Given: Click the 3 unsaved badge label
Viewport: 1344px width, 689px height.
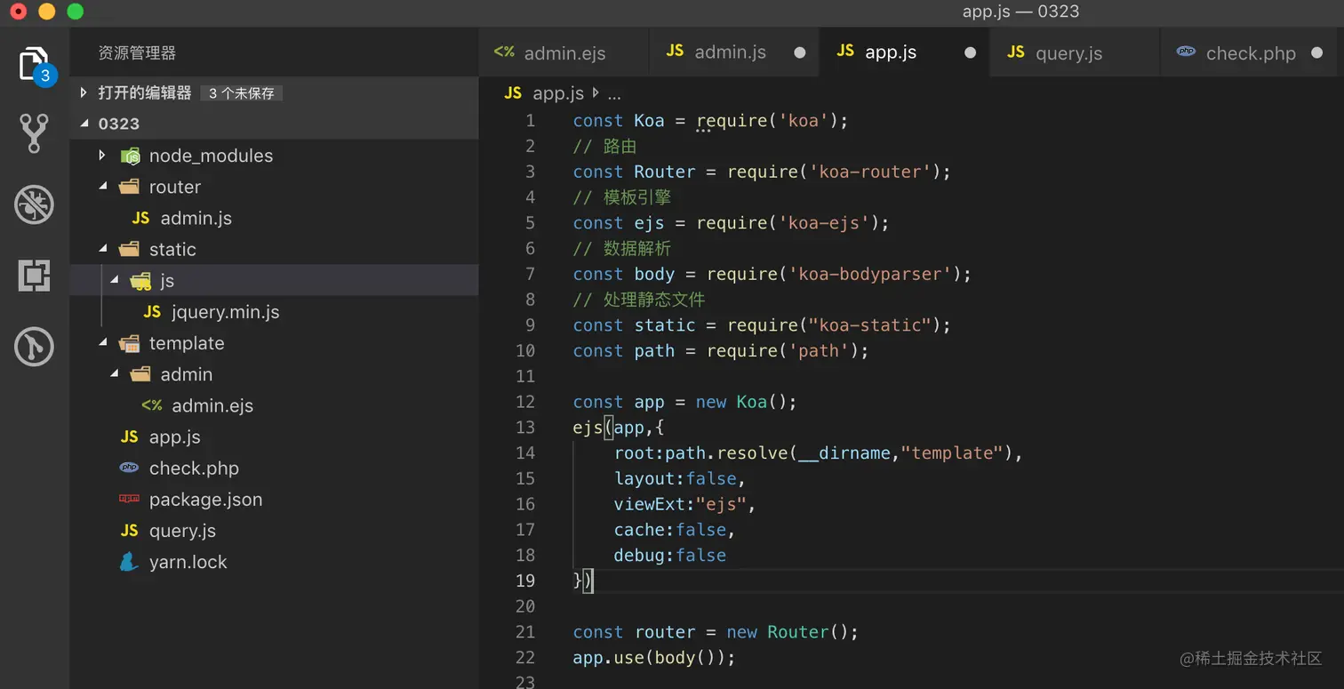Looking at the screenshot, I should point(242,93).
